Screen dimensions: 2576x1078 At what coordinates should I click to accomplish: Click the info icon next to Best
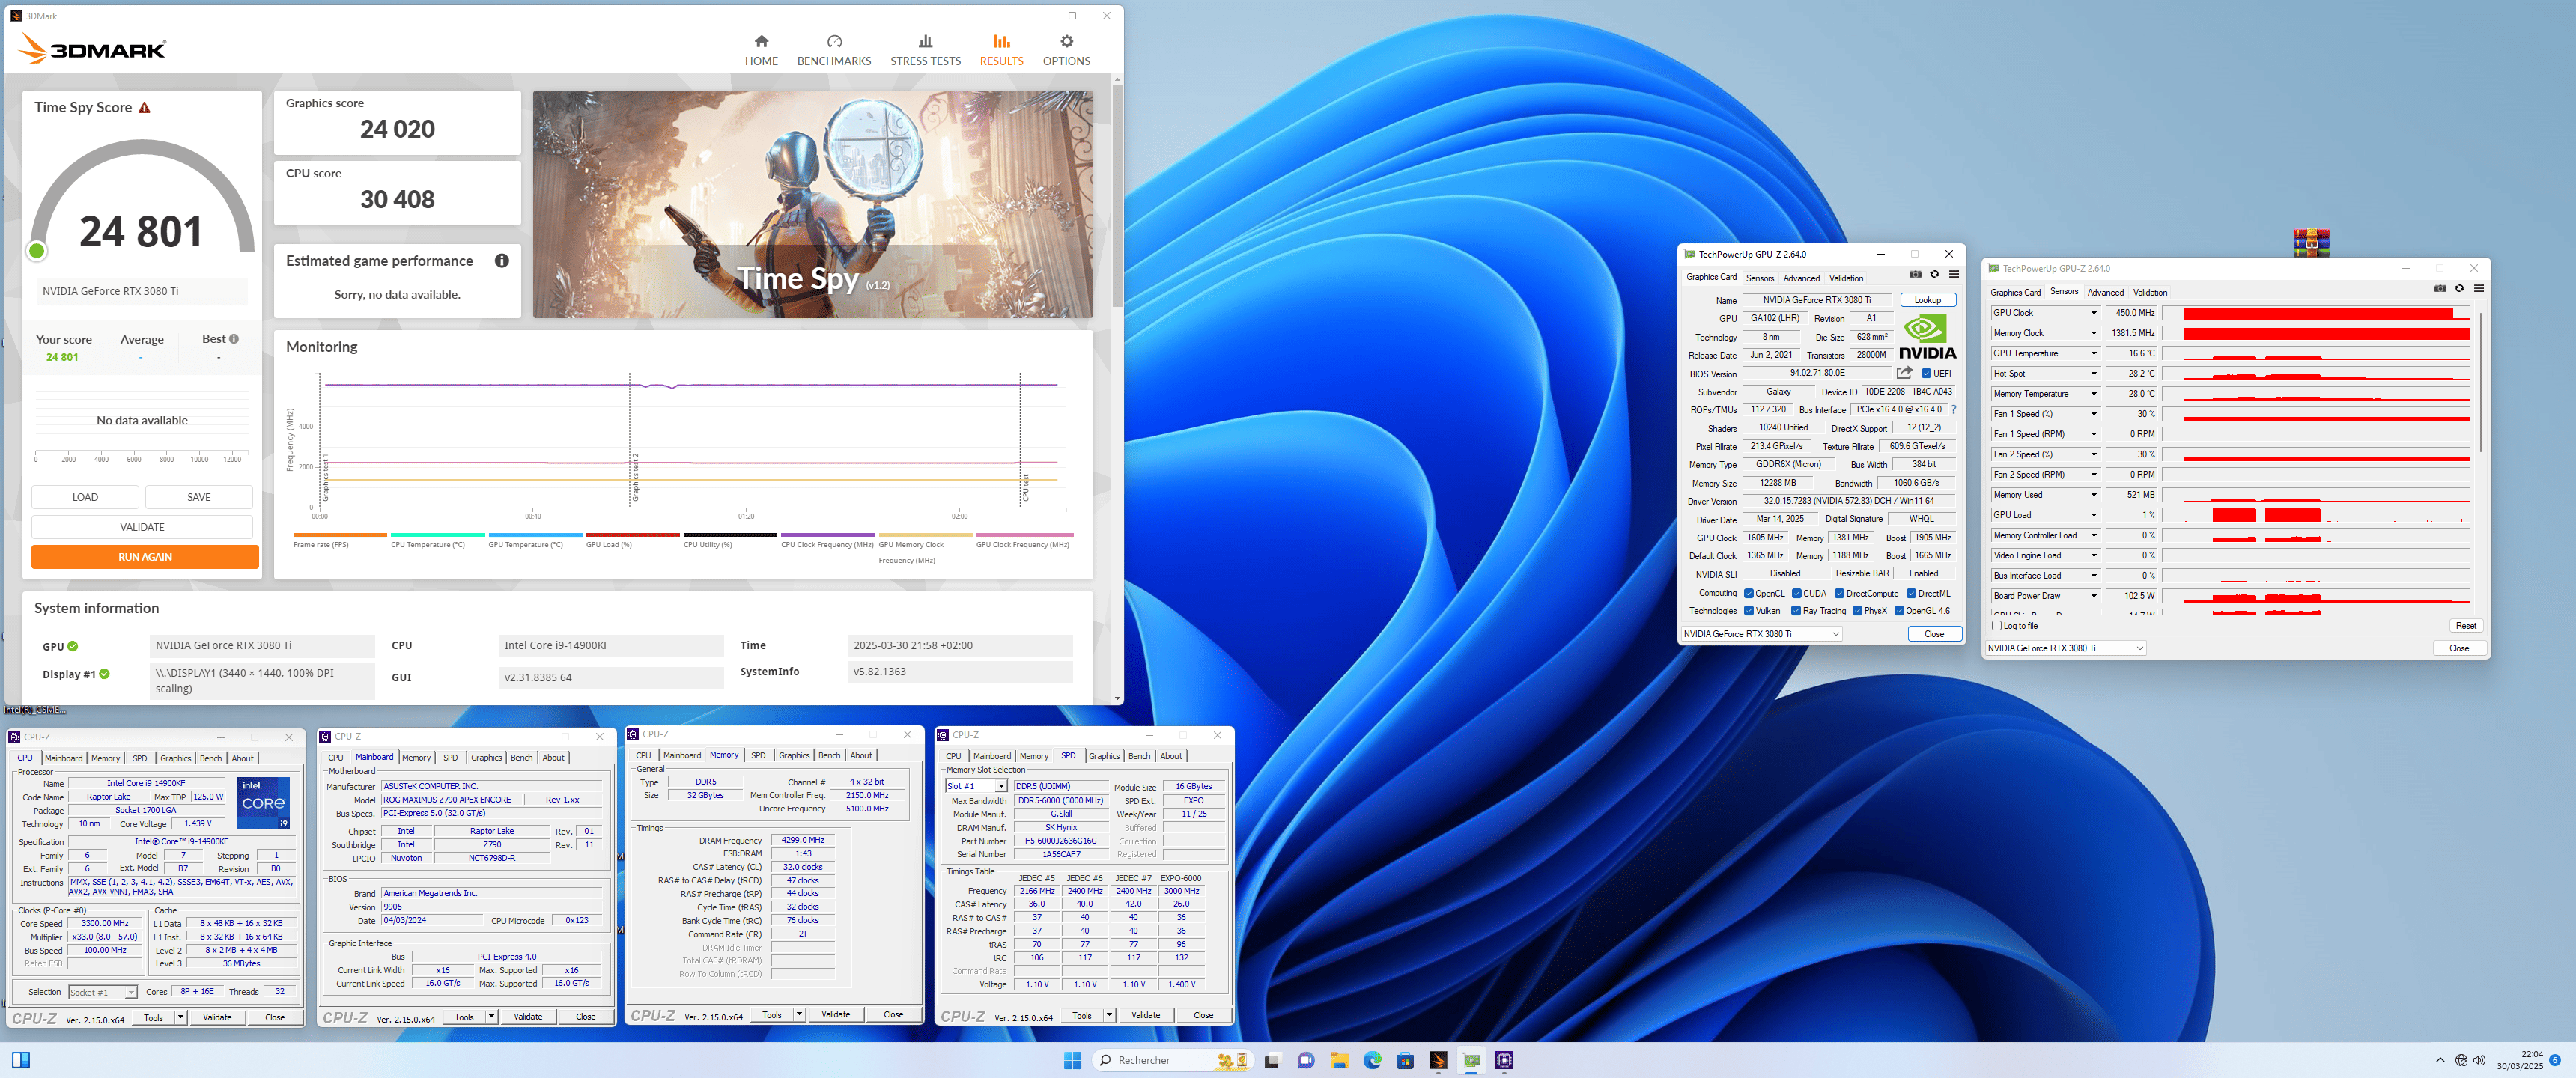[x=234, y=339]
